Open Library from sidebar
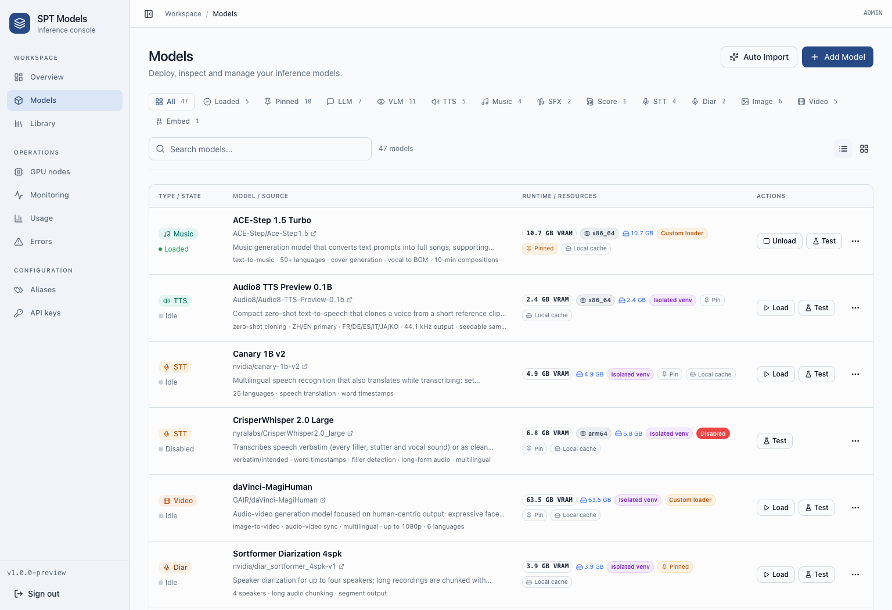Viewport: 892px width, 610px height. pyautogui.click(x=64, y=124)
